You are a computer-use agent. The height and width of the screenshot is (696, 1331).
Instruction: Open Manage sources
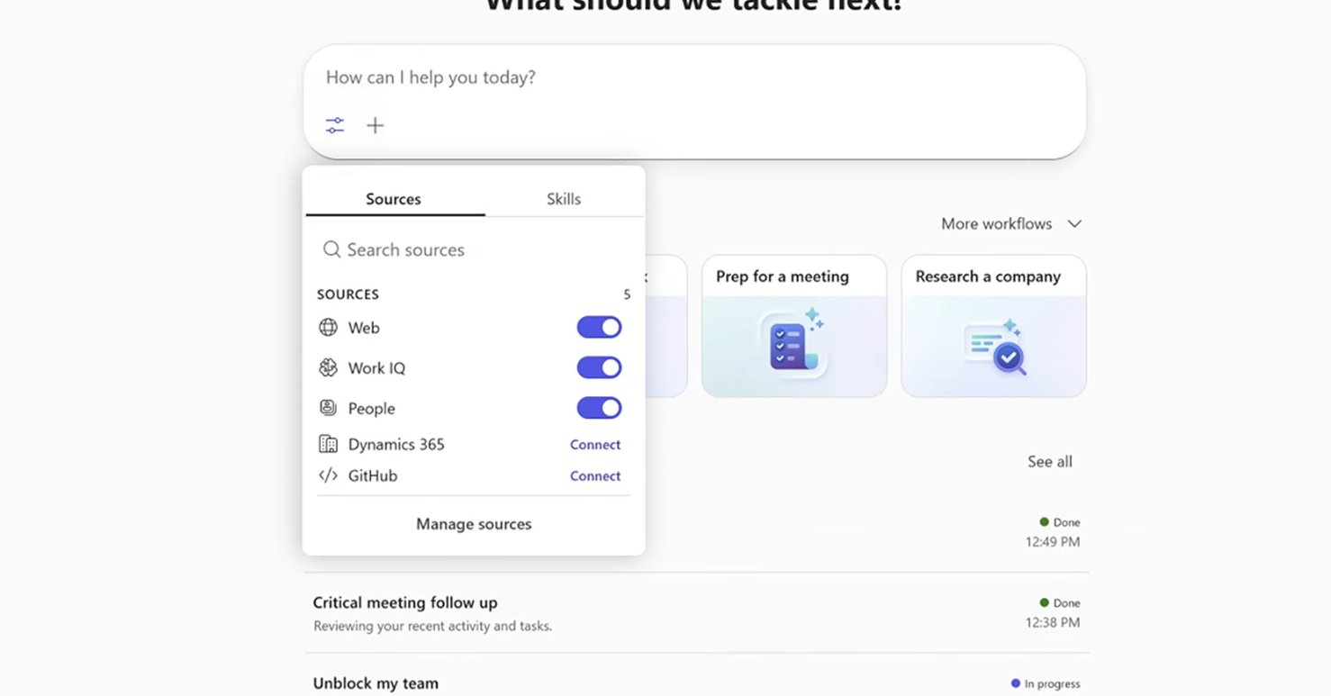474,524
